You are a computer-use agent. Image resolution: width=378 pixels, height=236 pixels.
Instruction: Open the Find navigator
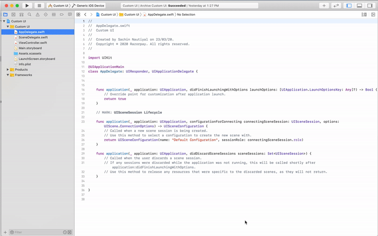click(29, 15)
